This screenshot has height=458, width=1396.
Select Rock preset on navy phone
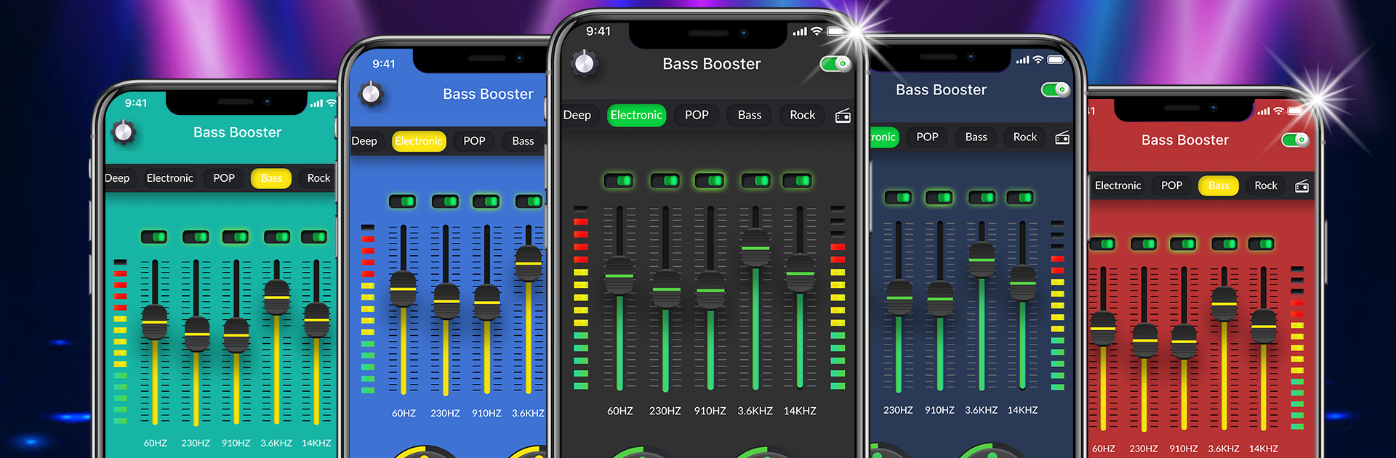pyautogui.click(x=1025, y=137)
